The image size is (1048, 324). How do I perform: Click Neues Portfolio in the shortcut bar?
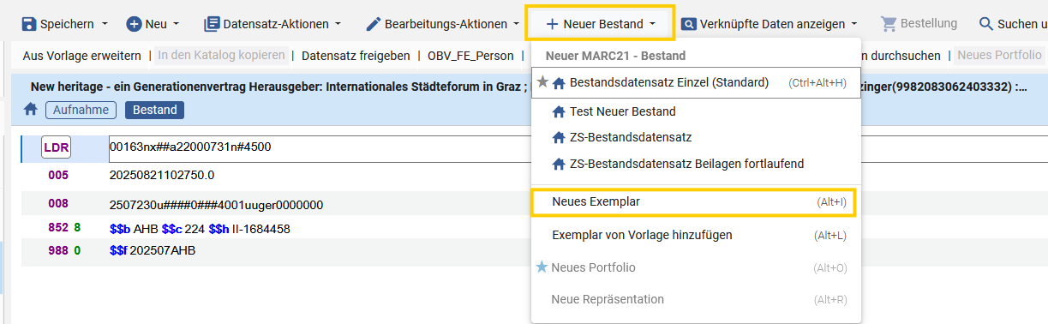click(x=999, y=56)
